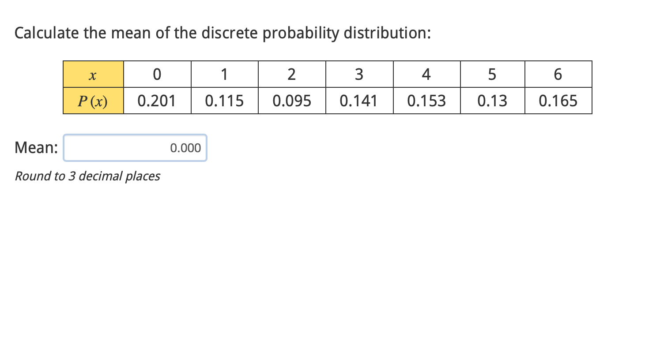Click the cell containing probability 0.13
This screenshot has width=645, height=352.
click(x=492, y=100)
